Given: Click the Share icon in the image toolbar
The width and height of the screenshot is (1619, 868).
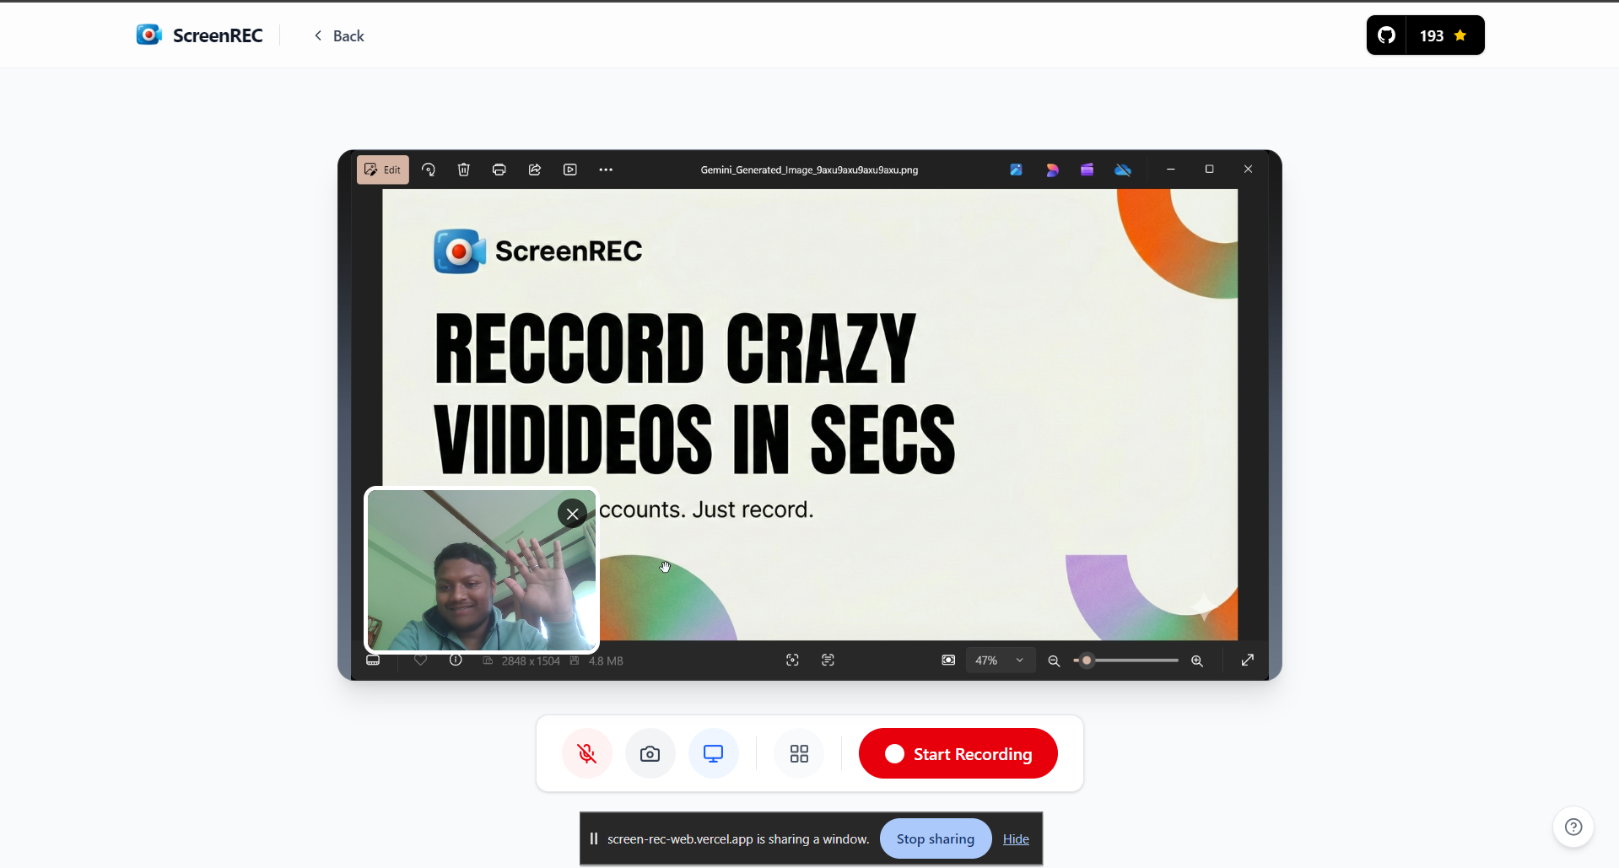Looking at the screenshot, I should [x=534, y=169].
